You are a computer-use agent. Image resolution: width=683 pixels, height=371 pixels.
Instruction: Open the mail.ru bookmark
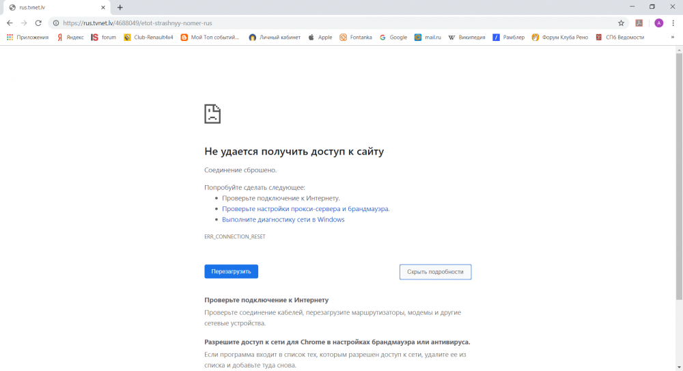coord(428,38)
